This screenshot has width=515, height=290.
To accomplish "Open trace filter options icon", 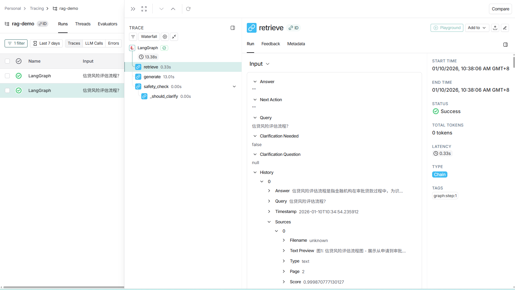I will (133, 37).
